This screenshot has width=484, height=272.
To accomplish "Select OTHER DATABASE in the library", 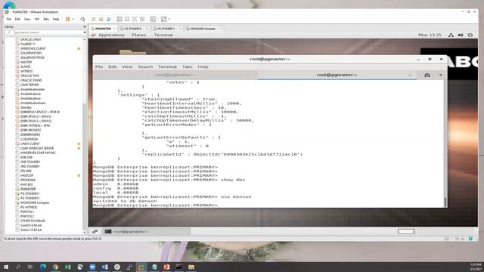I will tap(33, 221).
